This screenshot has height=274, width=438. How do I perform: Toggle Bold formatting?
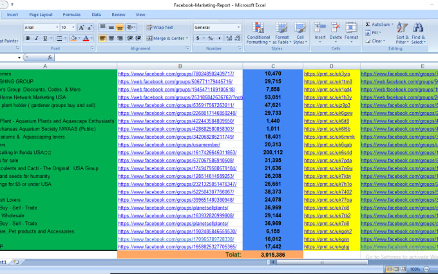tap(28, 38)
